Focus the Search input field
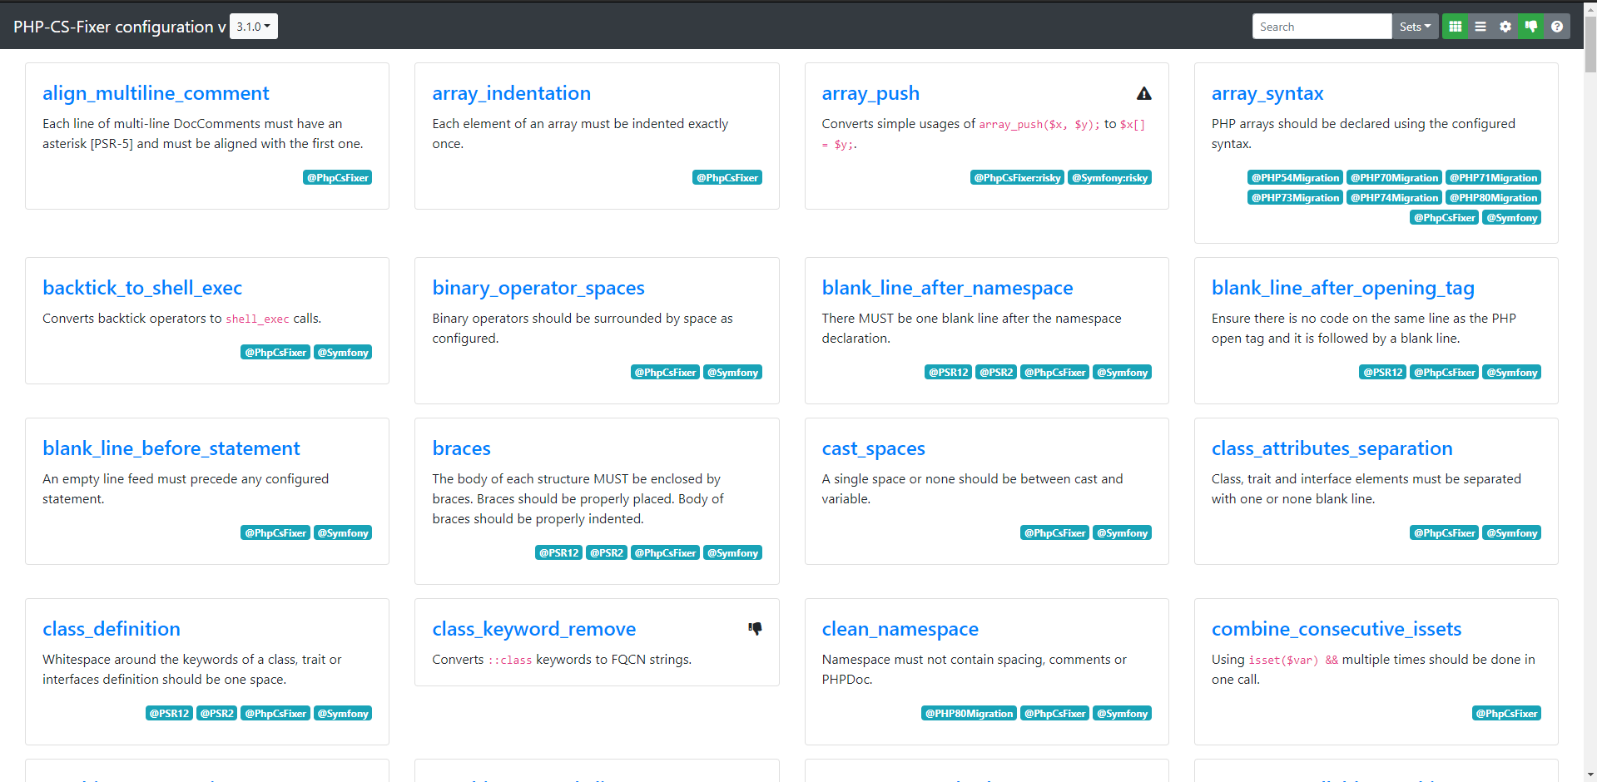 1322,27
